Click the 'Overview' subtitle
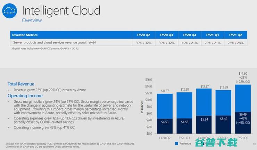The height and width of the screenshot is (150, 257). tap(32, 20)
